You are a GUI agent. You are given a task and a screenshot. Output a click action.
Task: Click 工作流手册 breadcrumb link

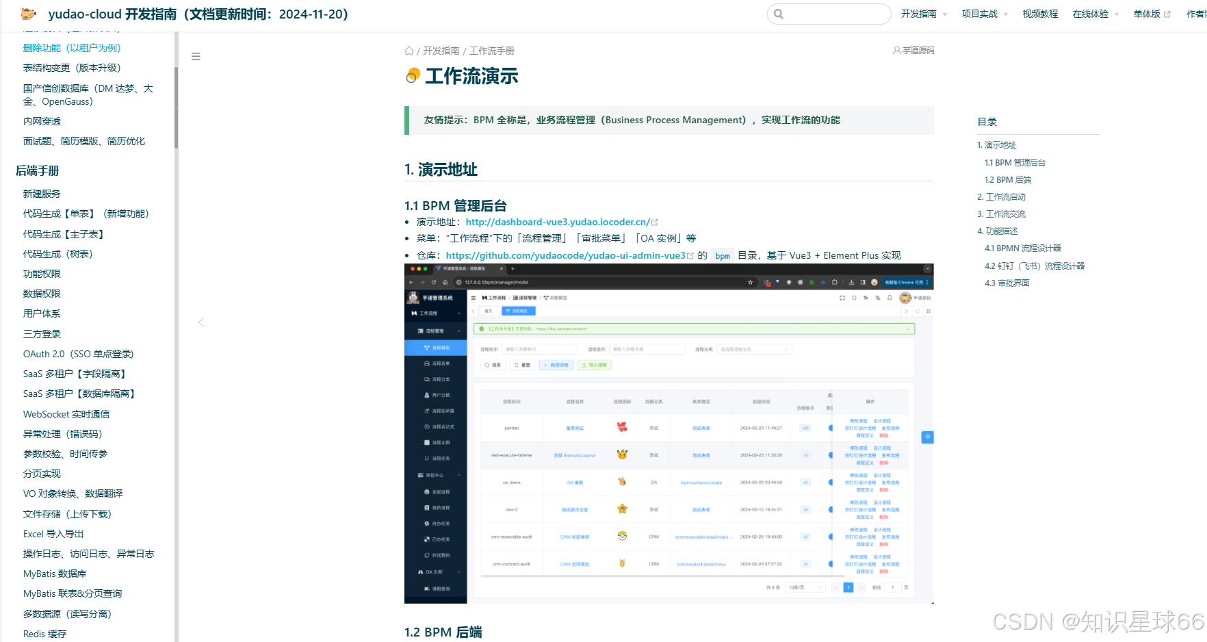point(492,51)
